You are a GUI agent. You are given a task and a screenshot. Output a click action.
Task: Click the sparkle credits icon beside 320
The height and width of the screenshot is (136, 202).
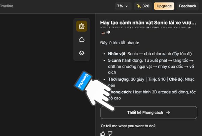(x=139, y=6)
